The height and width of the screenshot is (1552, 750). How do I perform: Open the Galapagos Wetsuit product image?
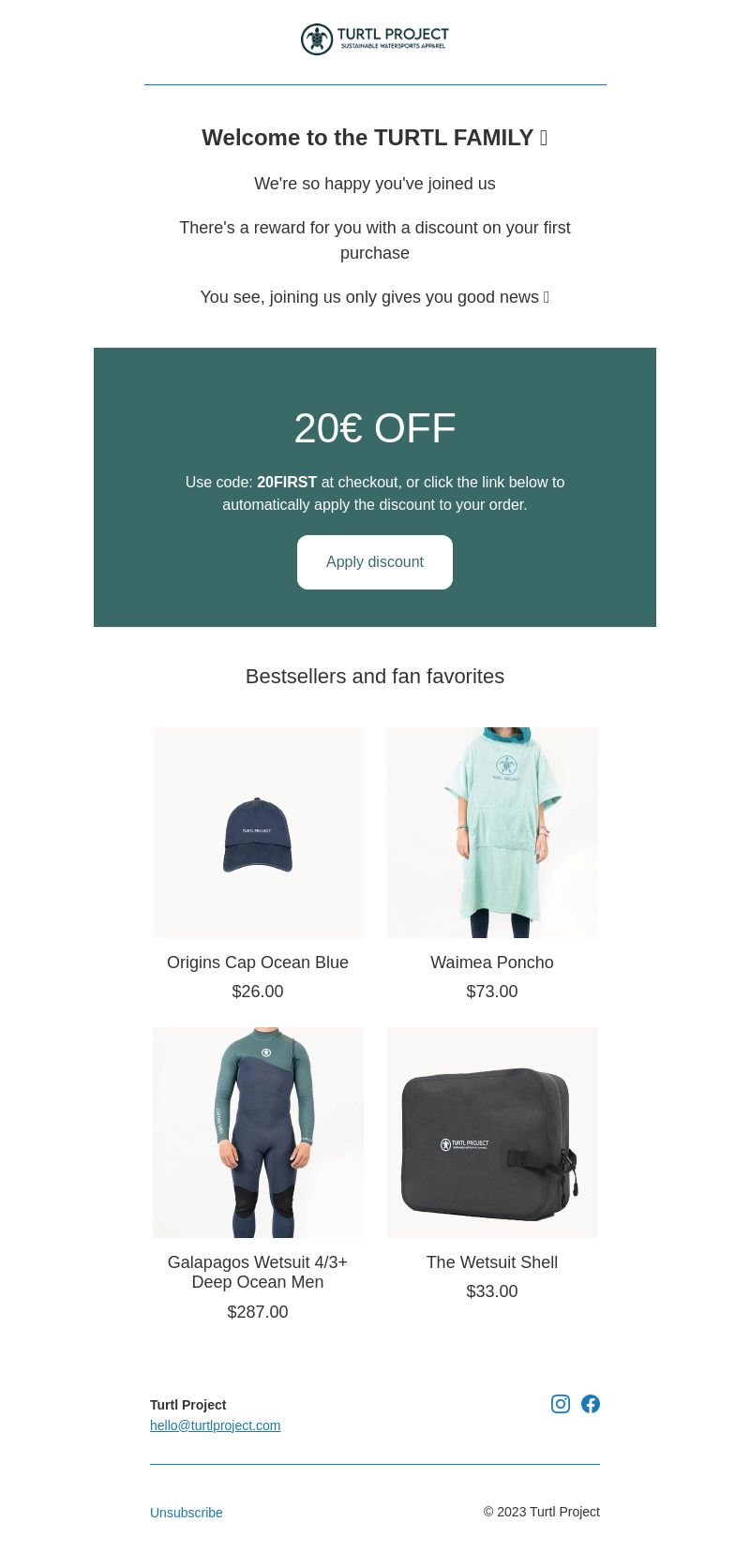[x=258, y=1132]
